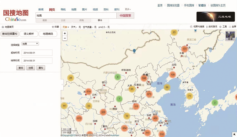Switch to 影像 satellite imagery layer

point(230,36)
